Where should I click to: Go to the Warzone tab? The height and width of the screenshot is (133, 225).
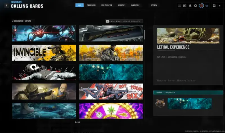135,5
